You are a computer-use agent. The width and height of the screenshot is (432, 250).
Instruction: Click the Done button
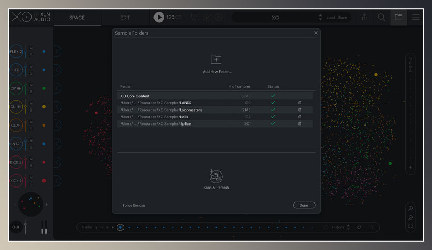tap(304, 205)
